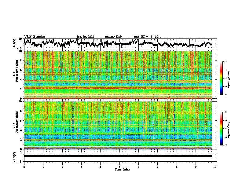Click the time axis tick label '1'
This screenshot has height=187, width=242.
[x=43, y=167]
